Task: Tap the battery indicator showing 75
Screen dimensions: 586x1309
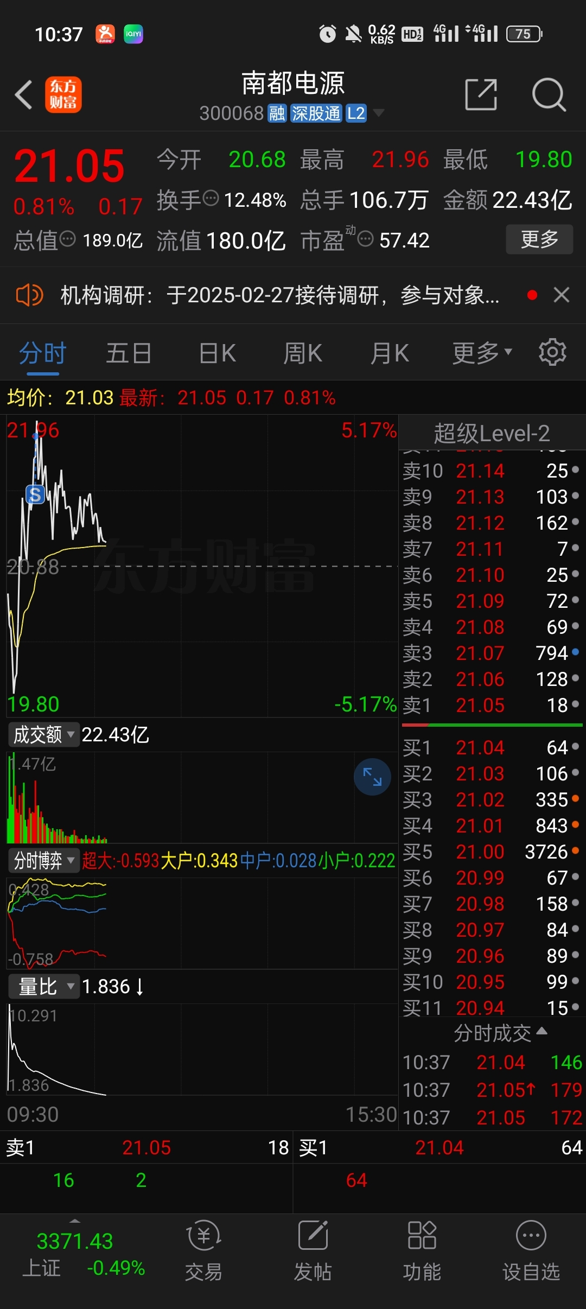Action: (524, 34)
